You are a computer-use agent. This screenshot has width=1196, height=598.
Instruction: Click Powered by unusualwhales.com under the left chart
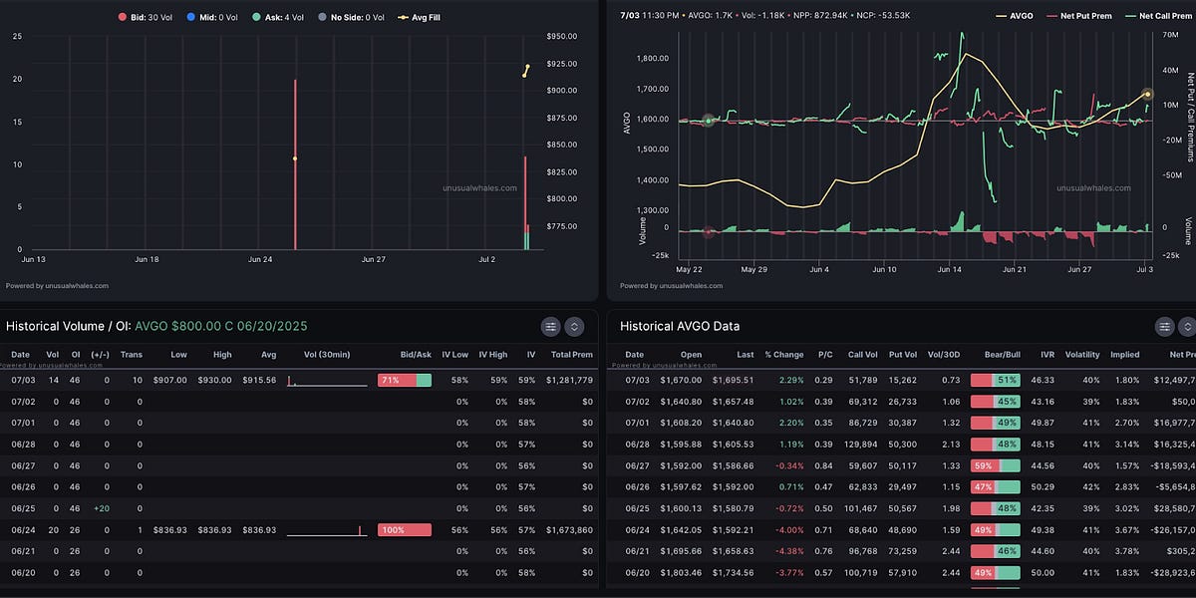pos(55,285)
